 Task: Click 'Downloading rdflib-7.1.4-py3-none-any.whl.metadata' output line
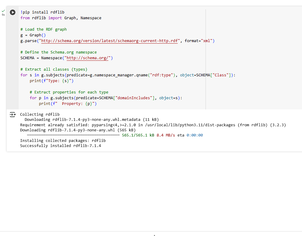tap(92, 120)
